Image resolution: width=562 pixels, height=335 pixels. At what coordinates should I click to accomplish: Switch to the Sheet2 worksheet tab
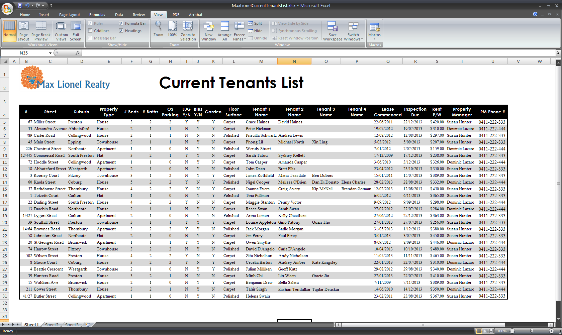coord(52,325)
